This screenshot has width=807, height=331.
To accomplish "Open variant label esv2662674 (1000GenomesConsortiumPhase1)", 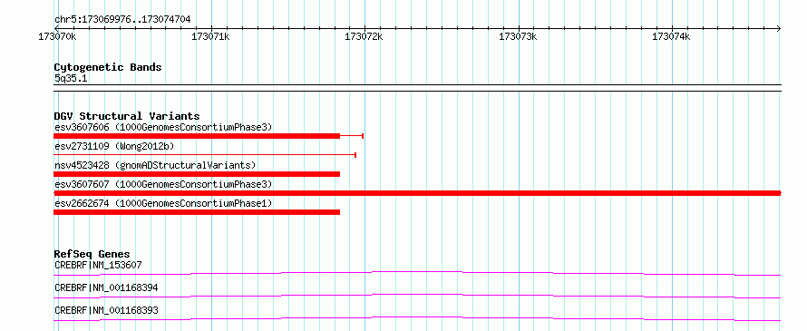I will tap(163, 203).
